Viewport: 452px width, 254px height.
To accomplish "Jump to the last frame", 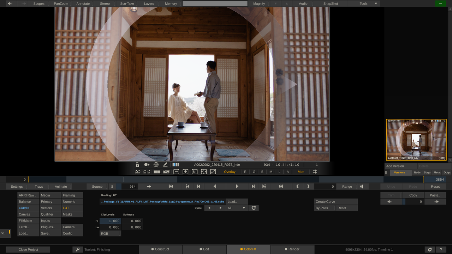I will (x=281, y=187).
